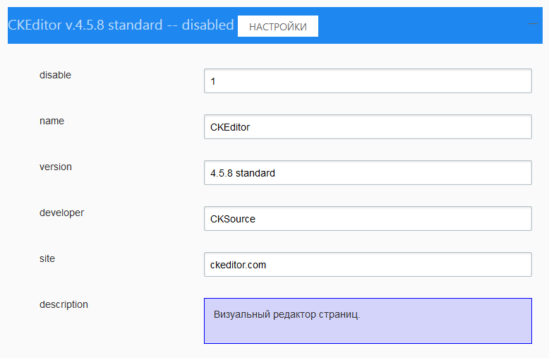
Task: Focus the disable input field
Action: 368,81
